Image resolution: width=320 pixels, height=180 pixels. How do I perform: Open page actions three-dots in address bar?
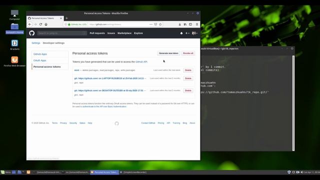click(x=151, y=24)
